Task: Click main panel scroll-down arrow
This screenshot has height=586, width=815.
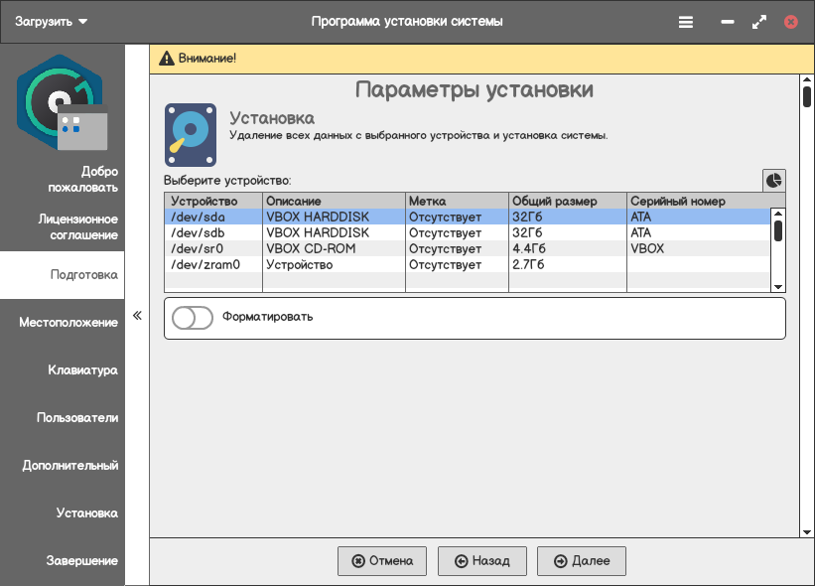Action: click(807, 532)
